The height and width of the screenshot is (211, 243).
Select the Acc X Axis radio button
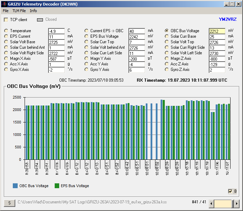point(6,64)
